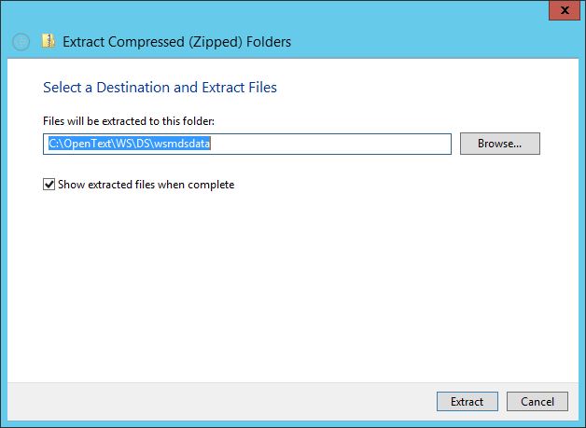Click the 'Show extracted files when complete' label
Viewport: 586px width, 428px height.
click(146, 185)
